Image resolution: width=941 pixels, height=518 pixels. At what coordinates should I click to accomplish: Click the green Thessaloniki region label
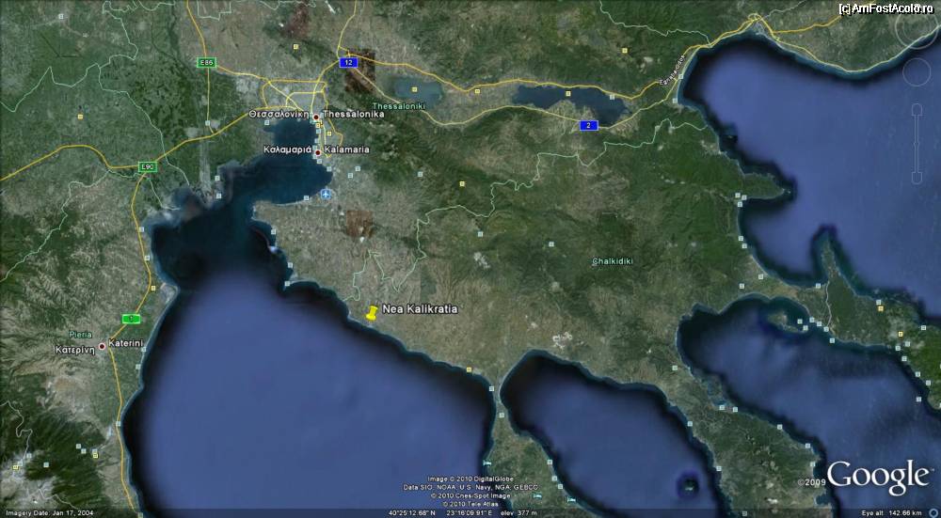[x=399, y=106]
